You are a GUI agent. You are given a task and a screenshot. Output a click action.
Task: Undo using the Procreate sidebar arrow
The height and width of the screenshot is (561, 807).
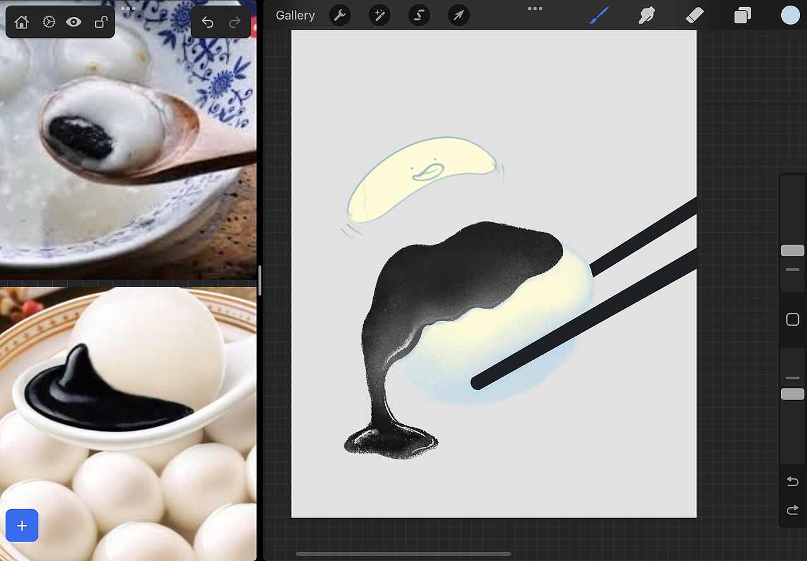coord(792,482)
